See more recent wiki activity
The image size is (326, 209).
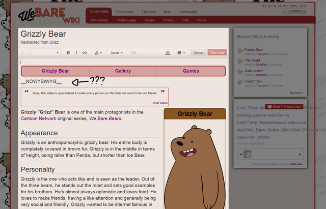(296, 93)
